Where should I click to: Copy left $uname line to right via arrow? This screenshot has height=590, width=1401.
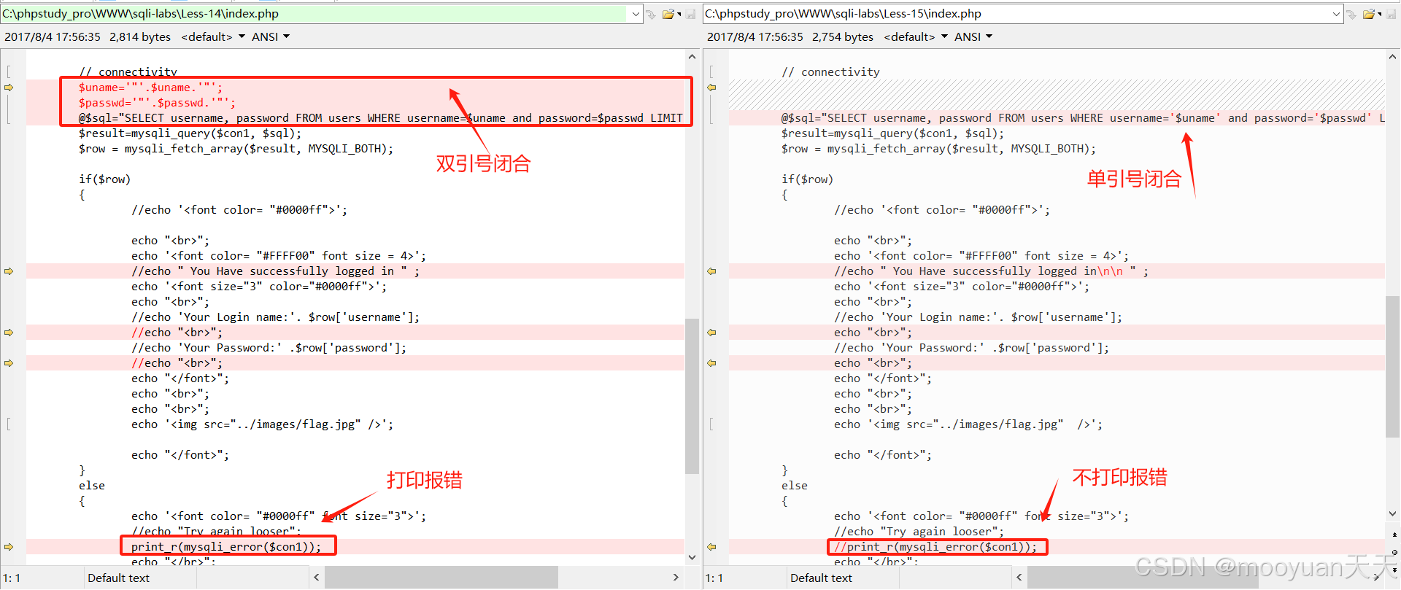[x=9, y=88]
